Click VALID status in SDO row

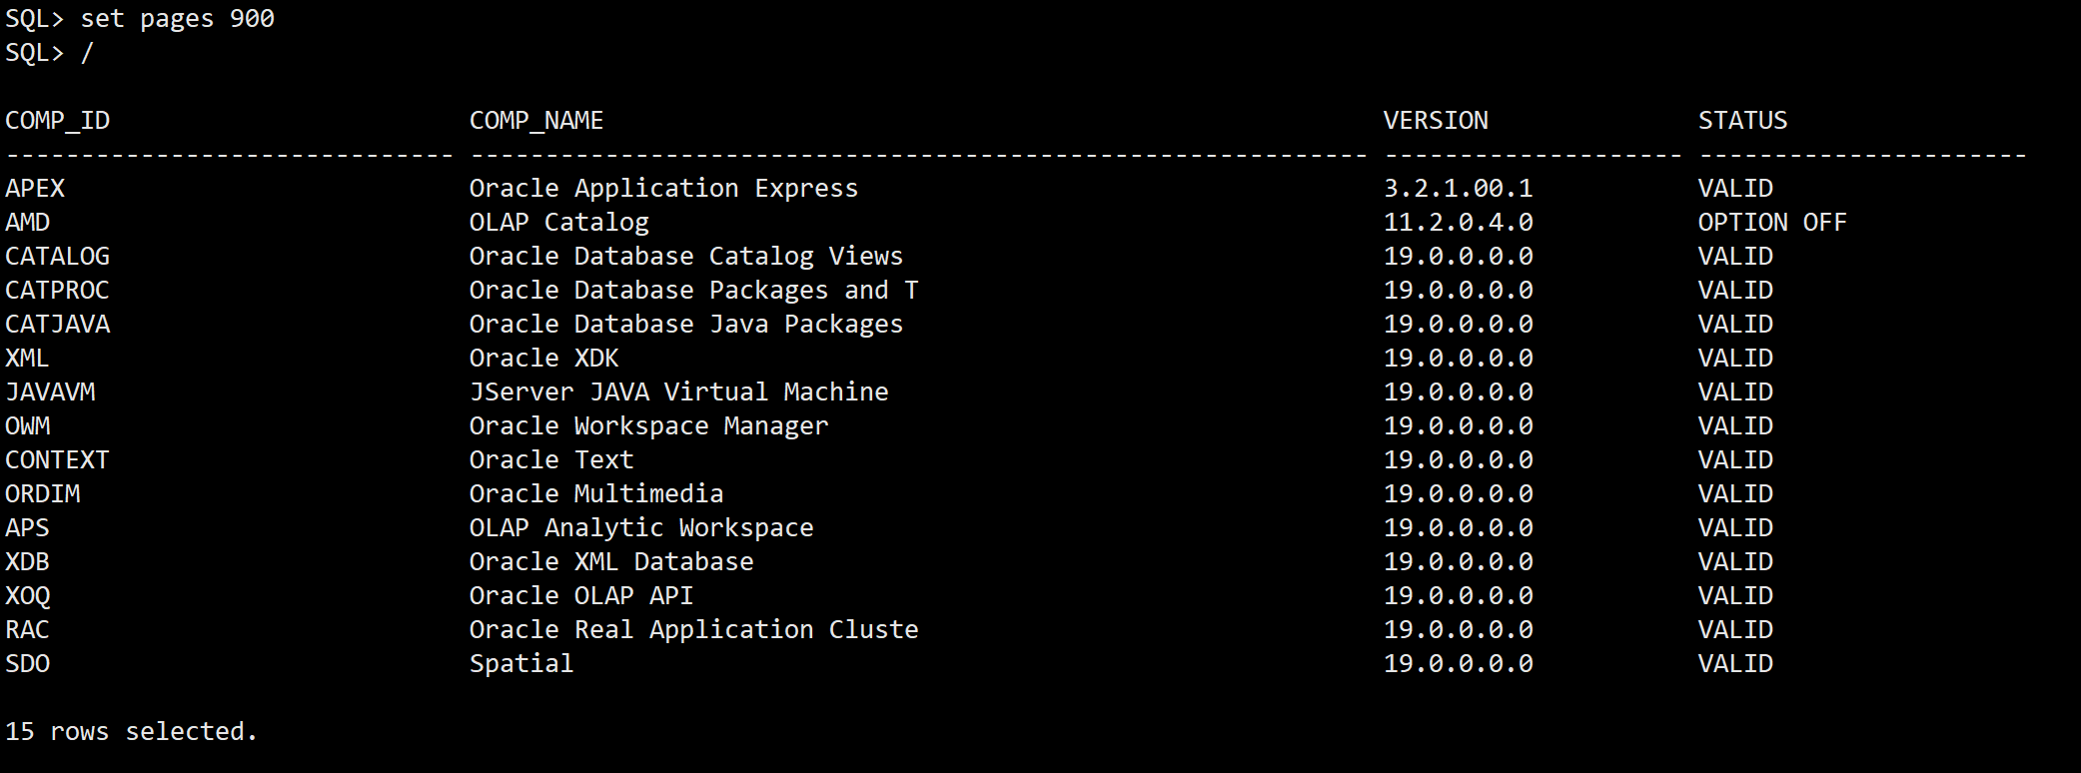[x=1735, y=664]
